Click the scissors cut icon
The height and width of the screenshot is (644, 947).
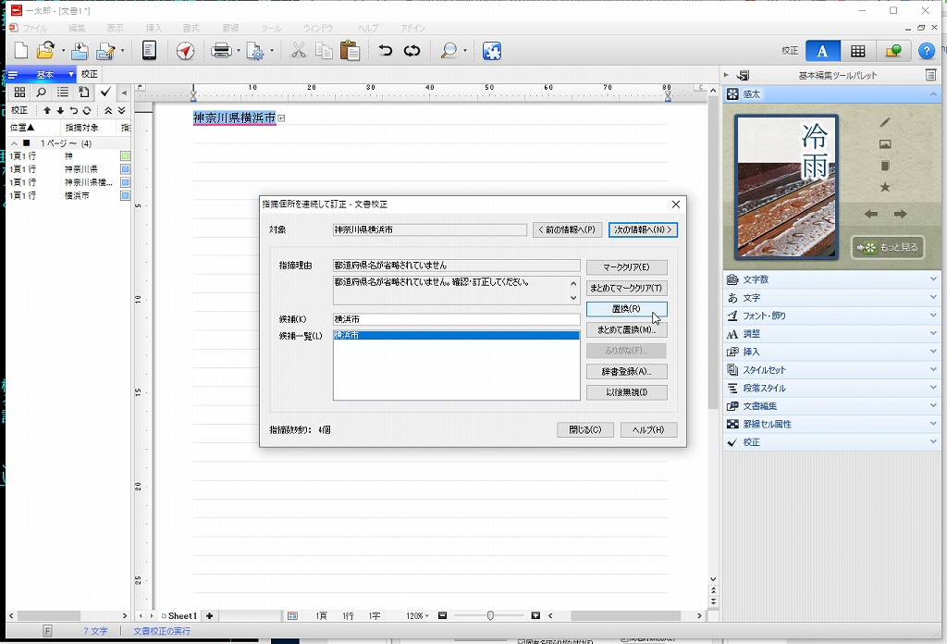coord(298,51)
